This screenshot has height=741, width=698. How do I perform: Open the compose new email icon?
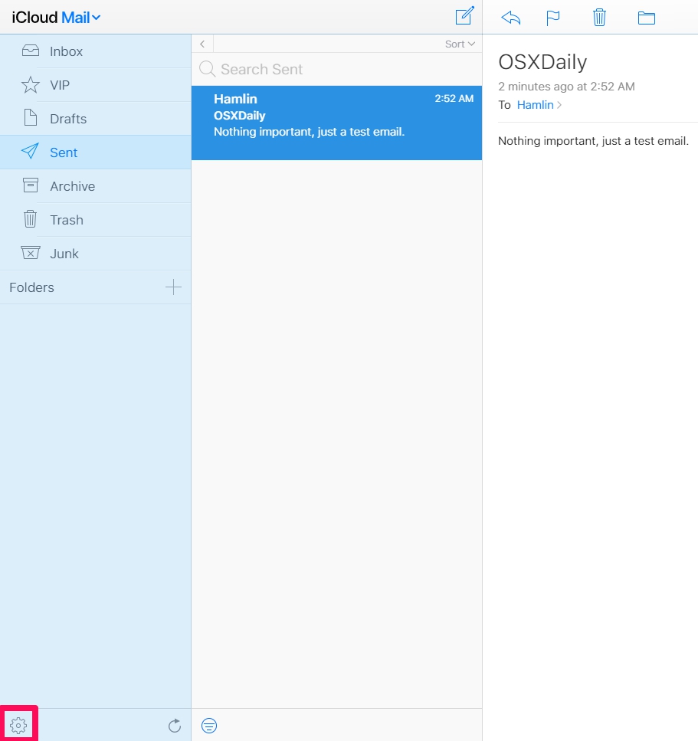[464, 16]
